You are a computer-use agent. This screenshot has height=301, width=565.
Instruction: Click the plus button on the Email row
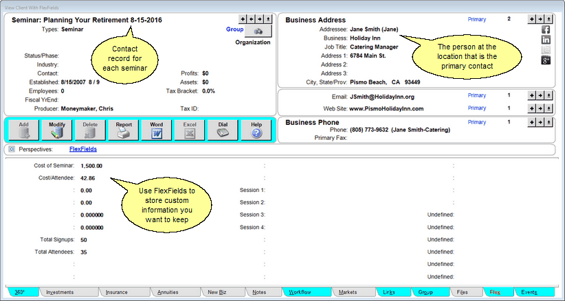pos(531,96)
